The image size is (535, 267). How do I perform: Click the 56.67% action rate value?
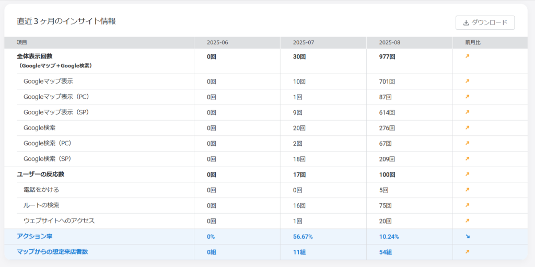coord(303,237)
